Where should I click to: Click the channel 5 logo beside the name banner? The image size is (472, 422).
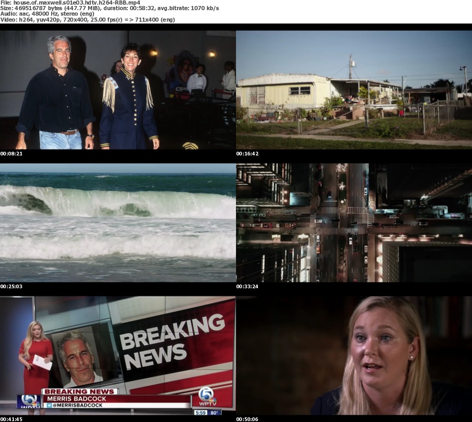(29, 401)
